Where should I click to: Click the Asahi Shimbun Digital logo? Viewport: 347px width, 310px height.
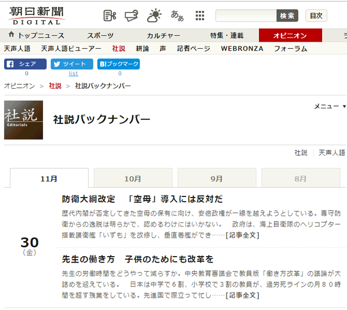(x=36, y=16)
